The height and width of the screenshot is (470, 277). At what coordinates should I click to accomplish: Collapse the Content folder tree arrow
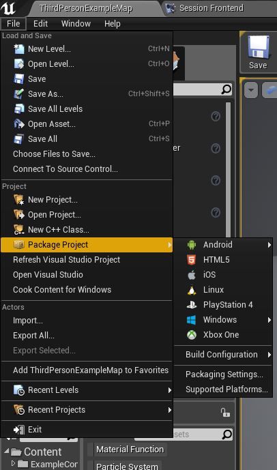click(7, 451)
